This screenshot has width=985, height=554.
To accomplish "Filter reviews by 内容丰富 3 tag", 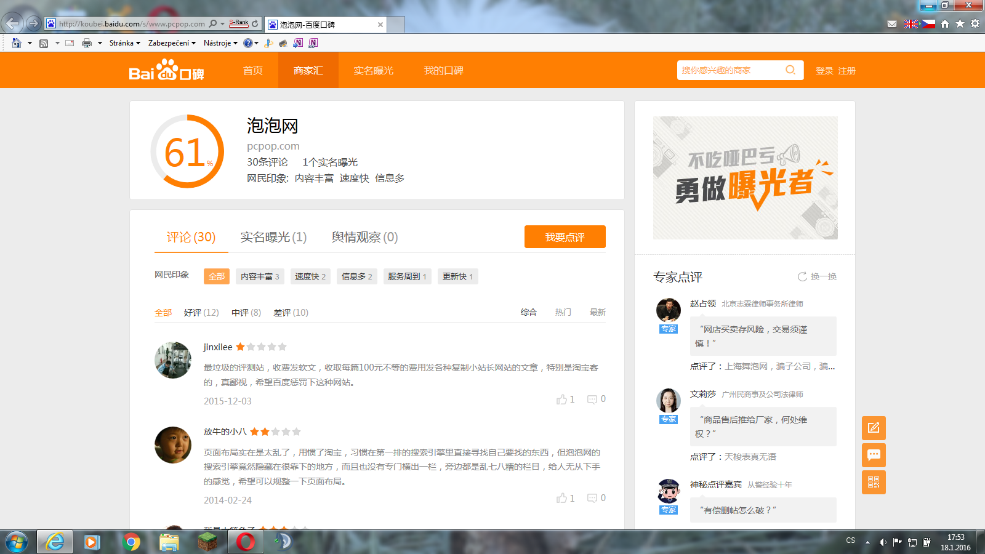I will coord(260,276).
